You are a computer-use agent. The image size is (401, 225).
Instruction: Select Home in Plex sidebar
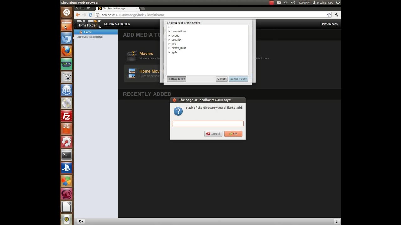[96, 32]
